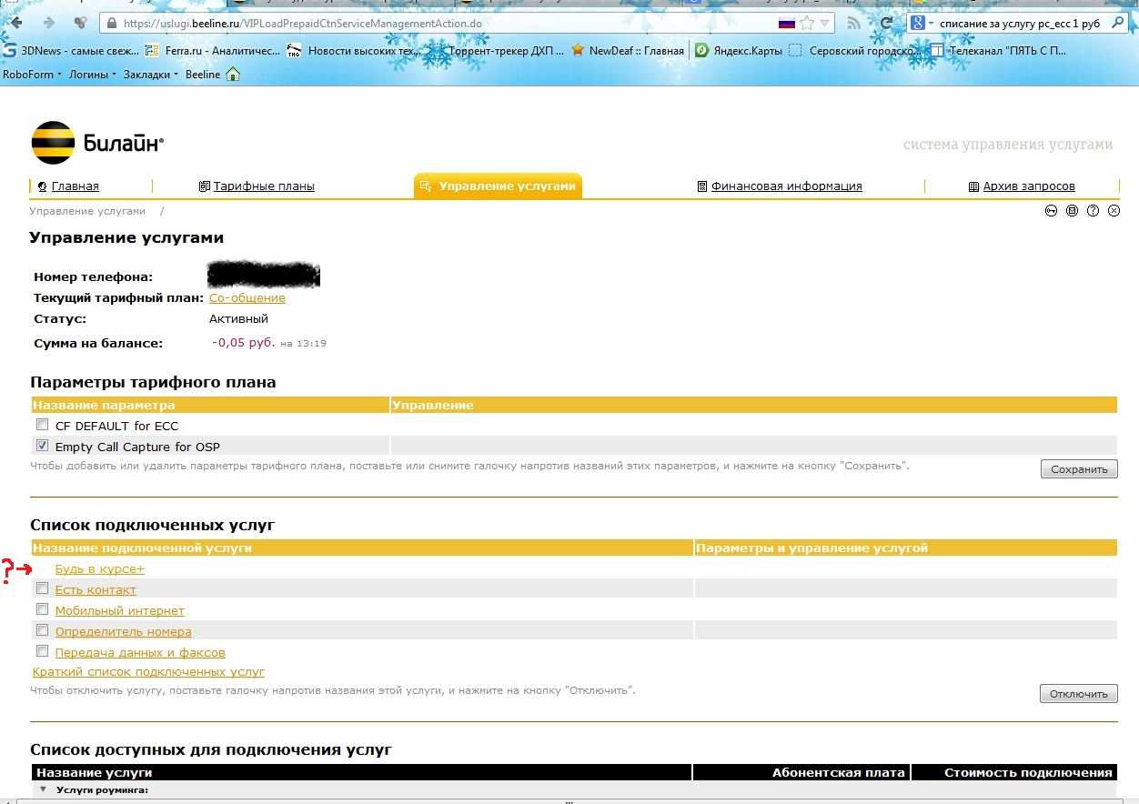Click the envelope message icon
This screenshot has height=804, width=1139.
point(1072,211)
